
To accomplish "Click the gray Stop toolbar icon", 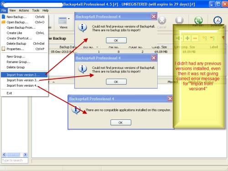I will (179, 20).
